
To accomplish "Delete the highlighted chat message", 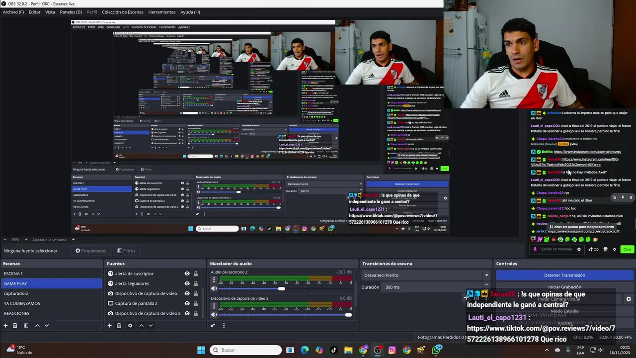I will pyautogui.click(x=631, y=197).
